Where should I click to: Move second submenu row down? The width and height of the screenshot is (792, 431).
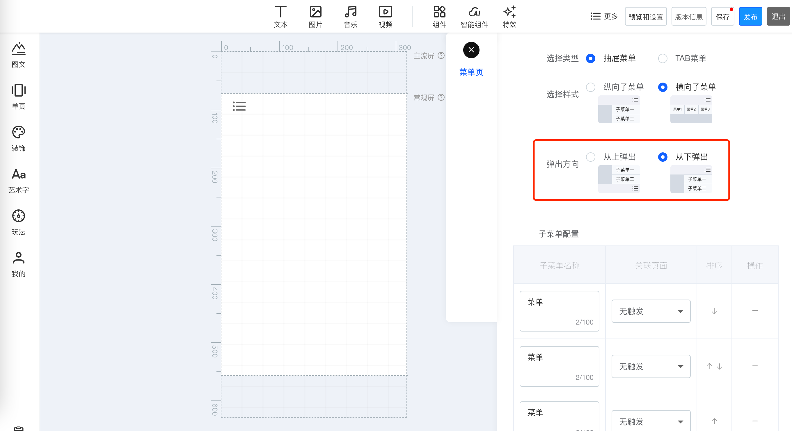(720, 366)
